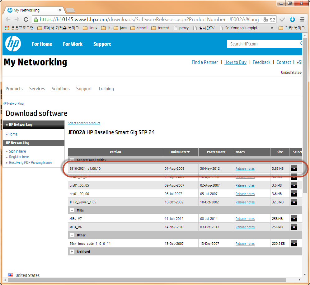Download 2916-2924_v1.00.10 via select arrow
The image size is (310, 285).
pyautogui.click(x=294, y=169)
